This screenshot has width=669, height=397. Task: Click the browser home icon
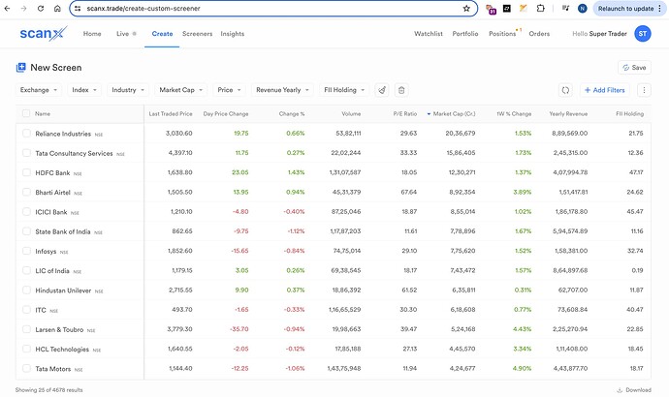tap(57, 8)
